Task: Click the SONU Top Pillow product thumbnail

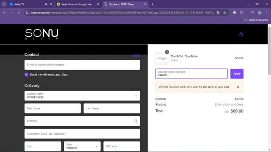Action: click(162, 58)
